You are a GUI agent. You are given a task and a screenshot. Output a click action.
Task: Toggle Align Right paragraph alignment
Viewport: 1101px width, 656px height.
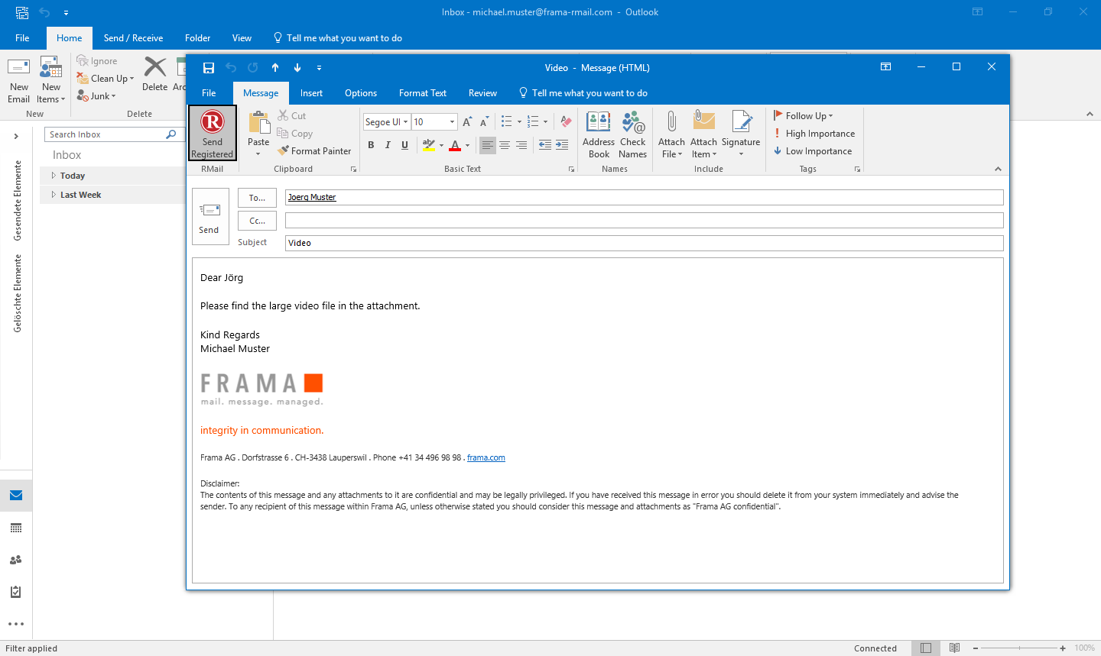tap(521, 145)
